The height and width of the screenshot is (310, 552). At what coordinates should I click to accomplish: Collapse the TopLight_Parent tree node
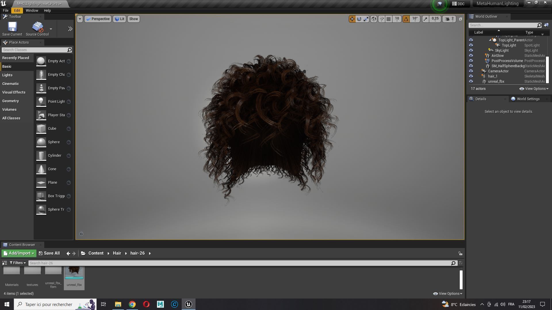coord(490,40)
